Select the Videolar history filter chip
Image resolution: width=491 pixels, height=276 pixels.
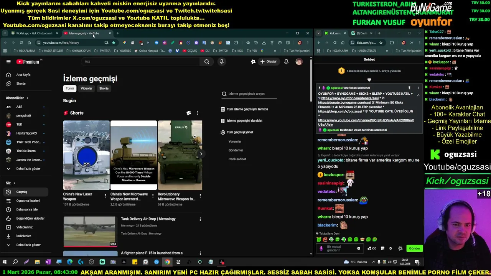coord(86,89)
